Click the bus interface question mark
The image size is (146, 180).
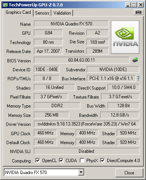pos(138,78)
